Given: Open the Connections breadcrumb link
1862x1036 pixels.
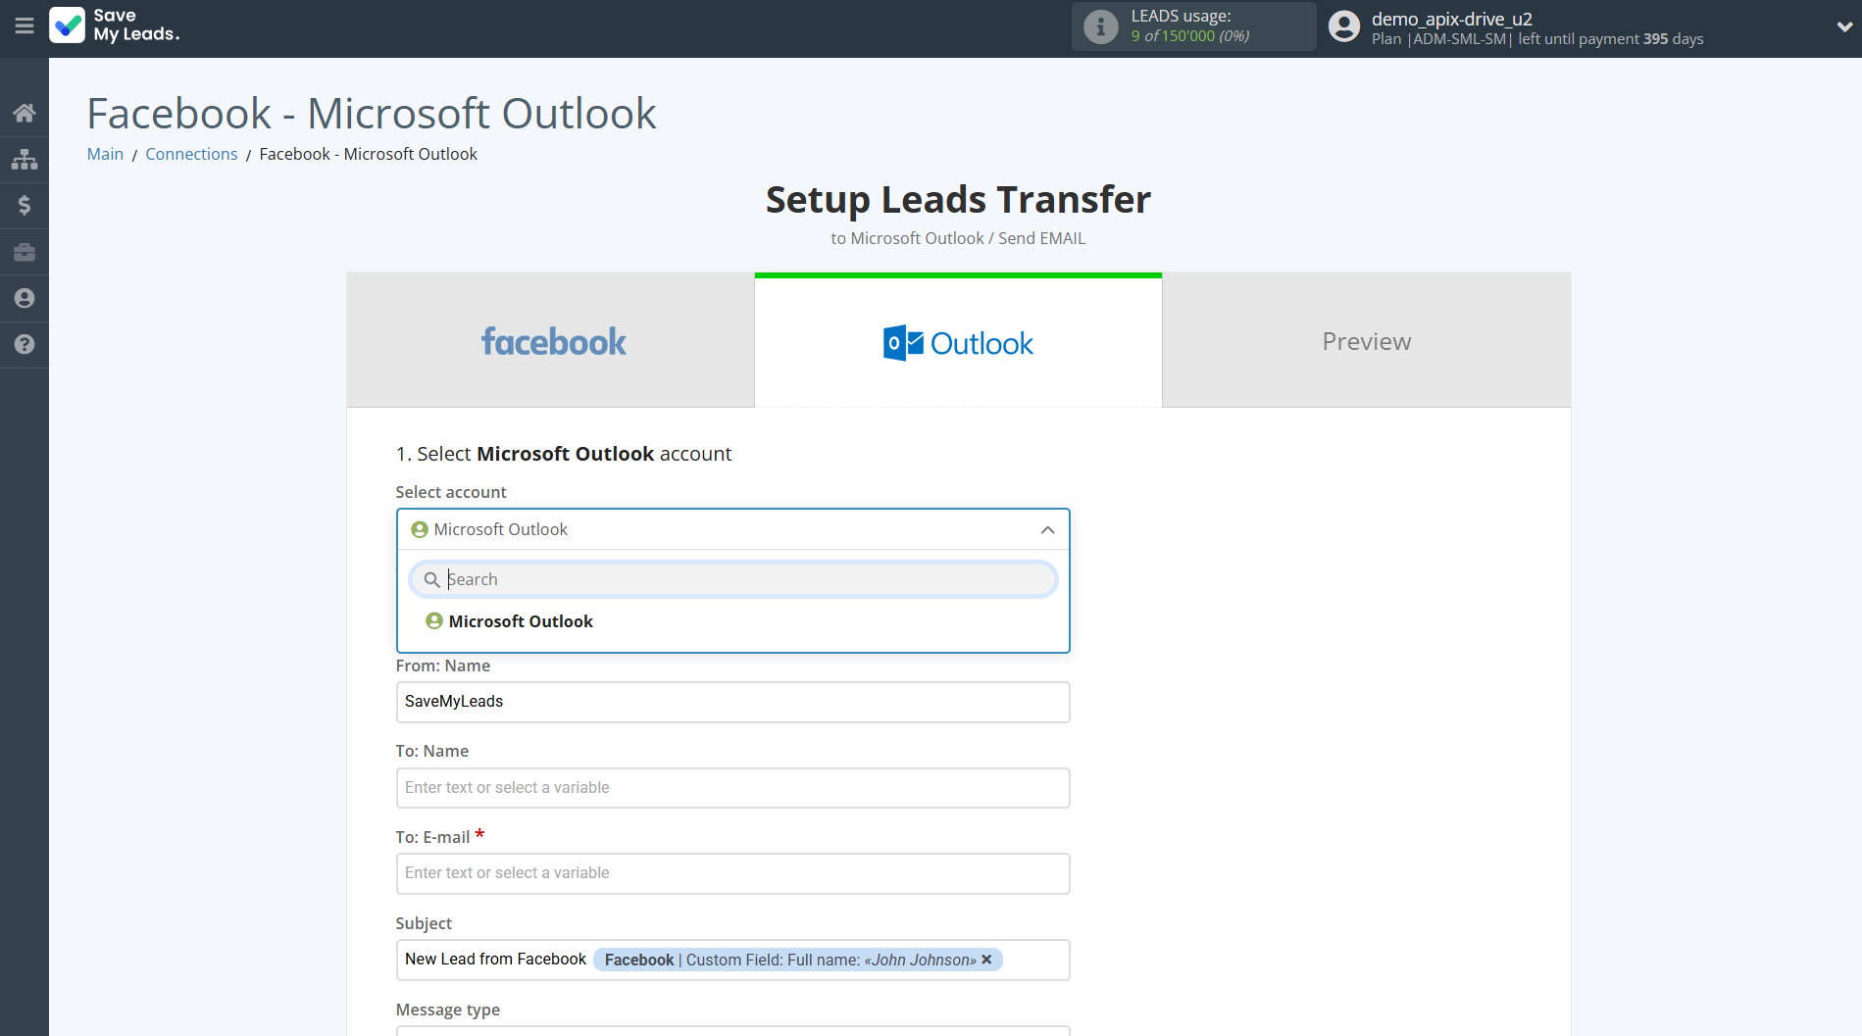Looking at the screenshot, I should tap(191, 154).
